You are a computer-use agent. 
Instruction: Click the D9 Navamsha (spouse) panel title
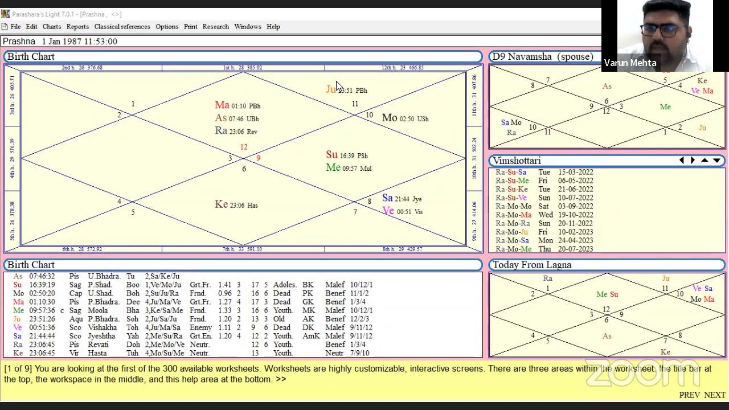[543, 56]
